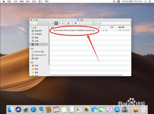This screenshot has width=154, height=114.
Task: Open Safari from the Dock
Action: 34,109
